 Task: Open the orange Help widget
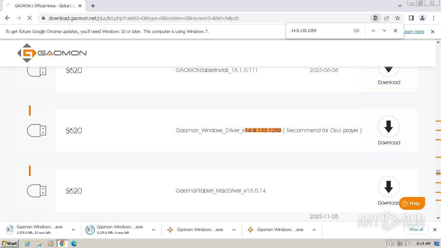click(x=412, y=203)
